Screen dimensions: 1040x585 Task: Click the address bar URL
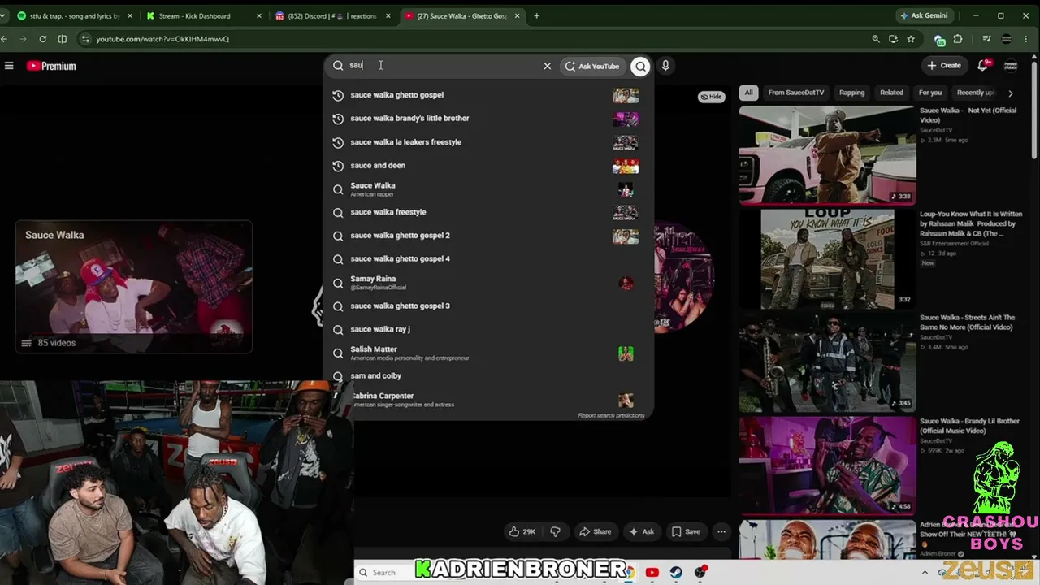coord(162,39)
